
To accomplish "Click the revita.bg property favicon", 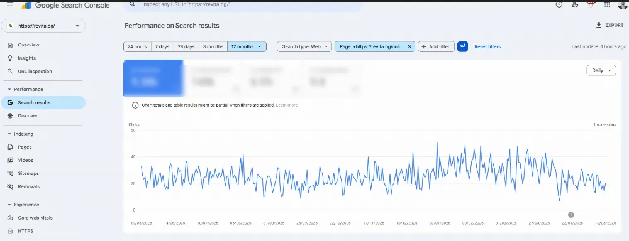I will (x=11, y=26).
